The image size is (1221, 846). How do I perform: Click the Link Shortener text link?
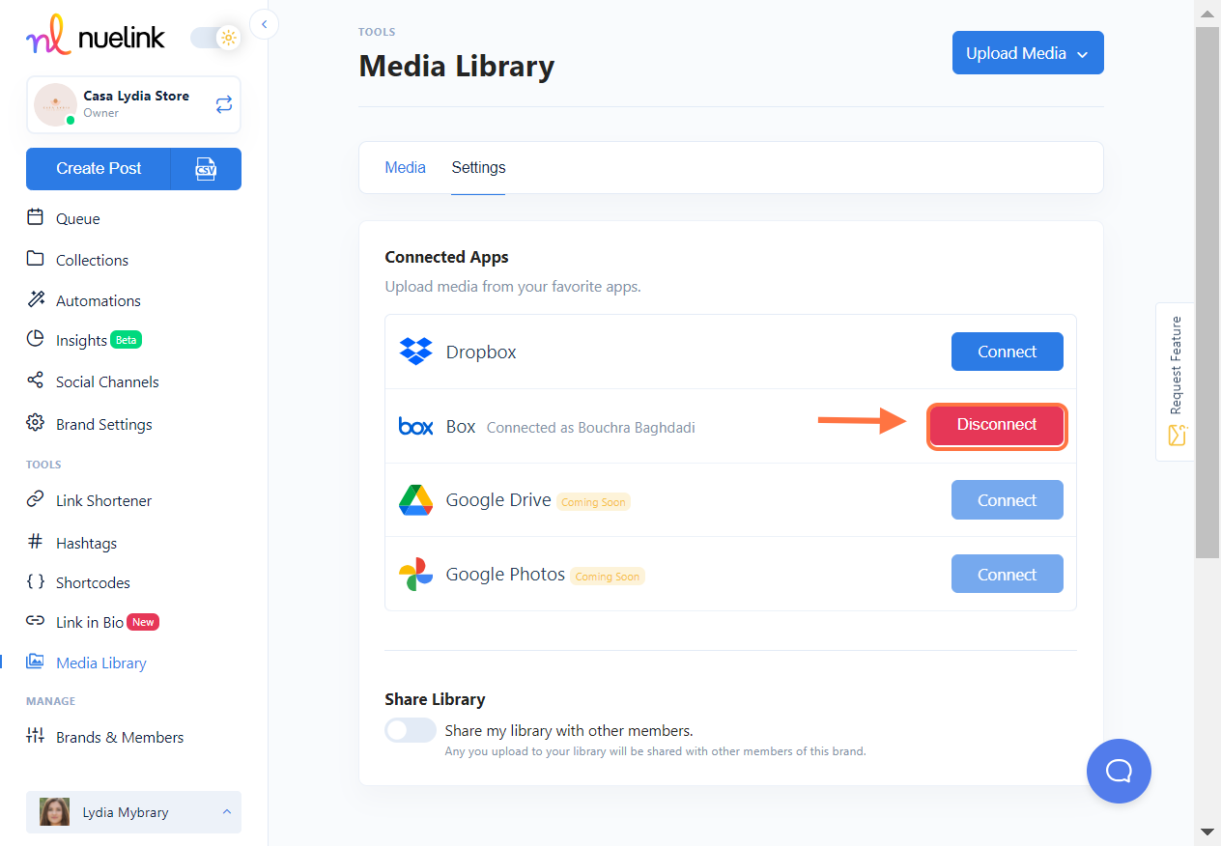click(x=104, y=501)
